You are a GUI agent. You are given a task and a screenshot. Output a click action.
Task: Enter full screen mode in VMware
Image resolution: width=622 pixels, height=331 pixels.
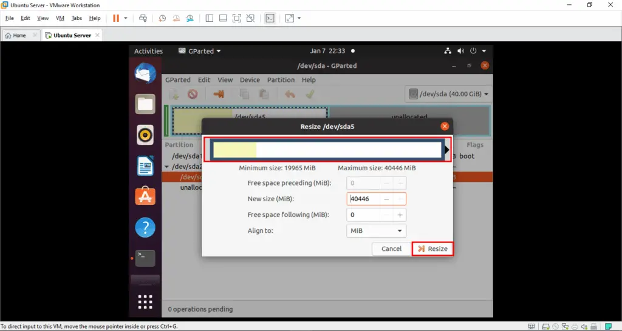(237, 18)
